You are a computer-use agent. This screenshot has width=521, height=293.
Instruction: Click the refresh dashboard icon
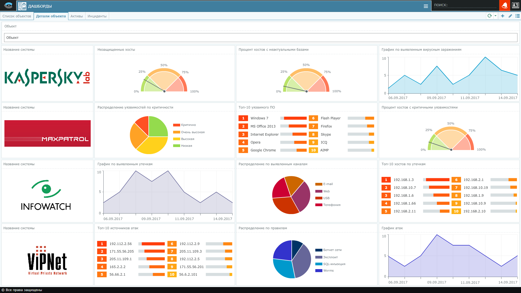point(490,16)
